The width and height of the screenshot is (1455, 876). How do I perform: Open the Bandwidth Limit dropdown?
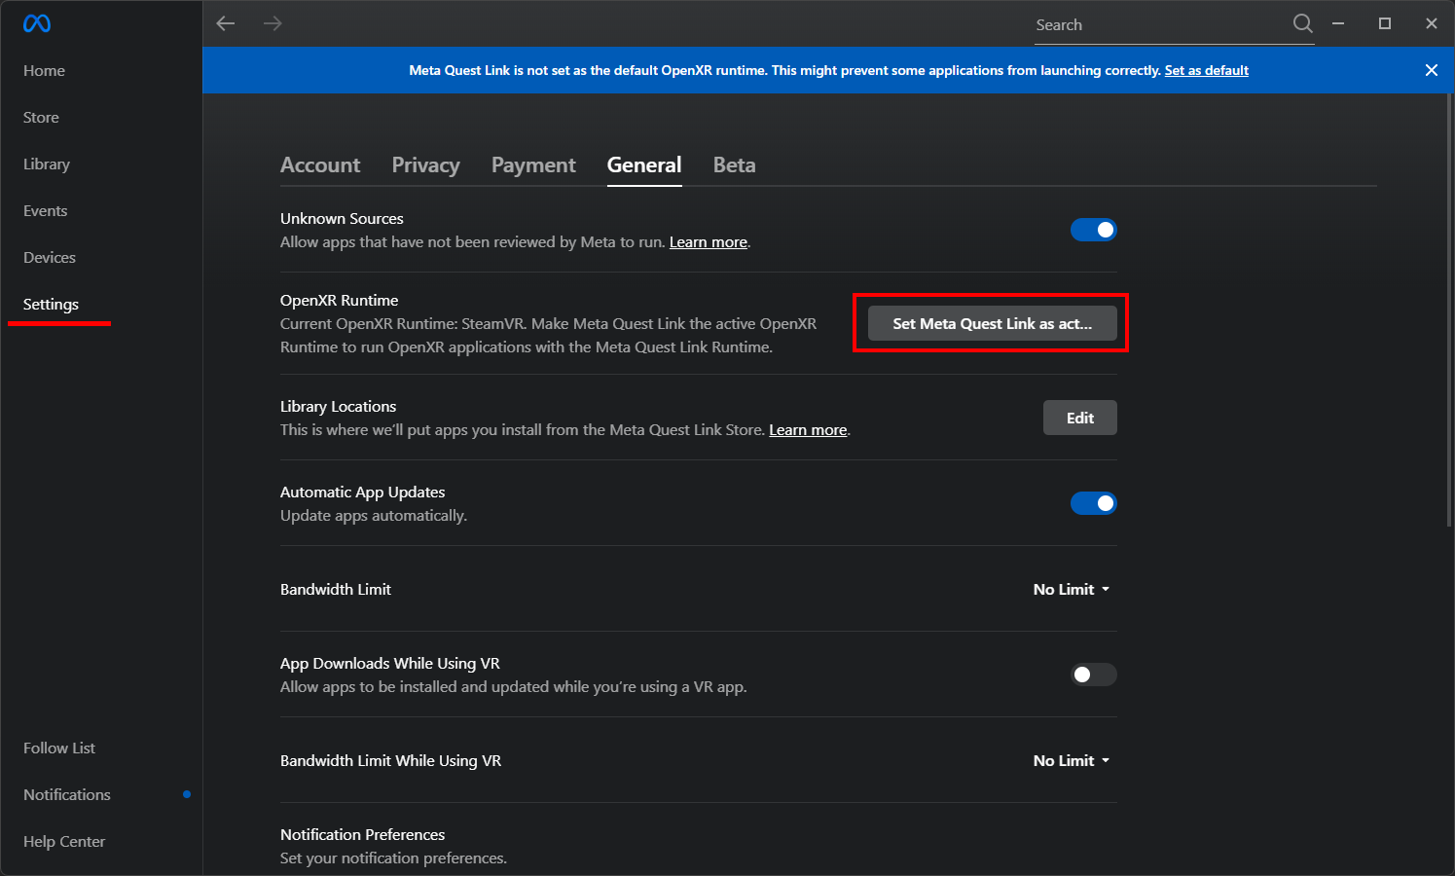pyautogui.click(x=1071, y=589)
